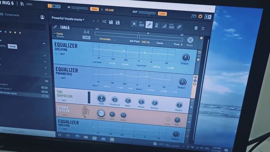The image size is (270, 152).
Task: Adjust Equalizer Parametric Output knob
Action: (x=183, y=82)
